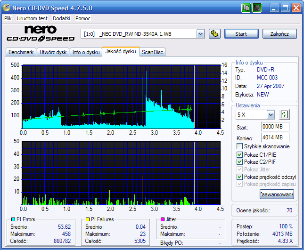Open the drive selection dropdown arrow
This screenshot has height=250, width=304.
201,34
